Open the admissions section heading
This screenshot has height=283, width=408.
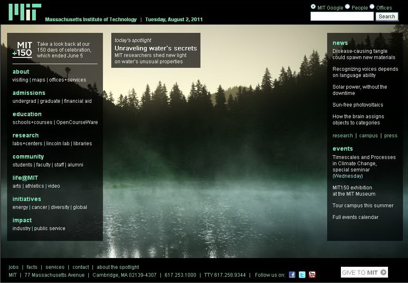tap(29, 93)
